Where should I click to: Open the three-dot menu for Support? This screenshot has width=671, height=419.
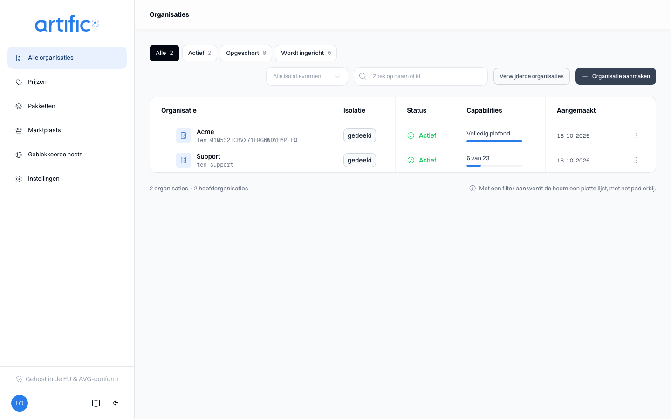coord(636,160)
